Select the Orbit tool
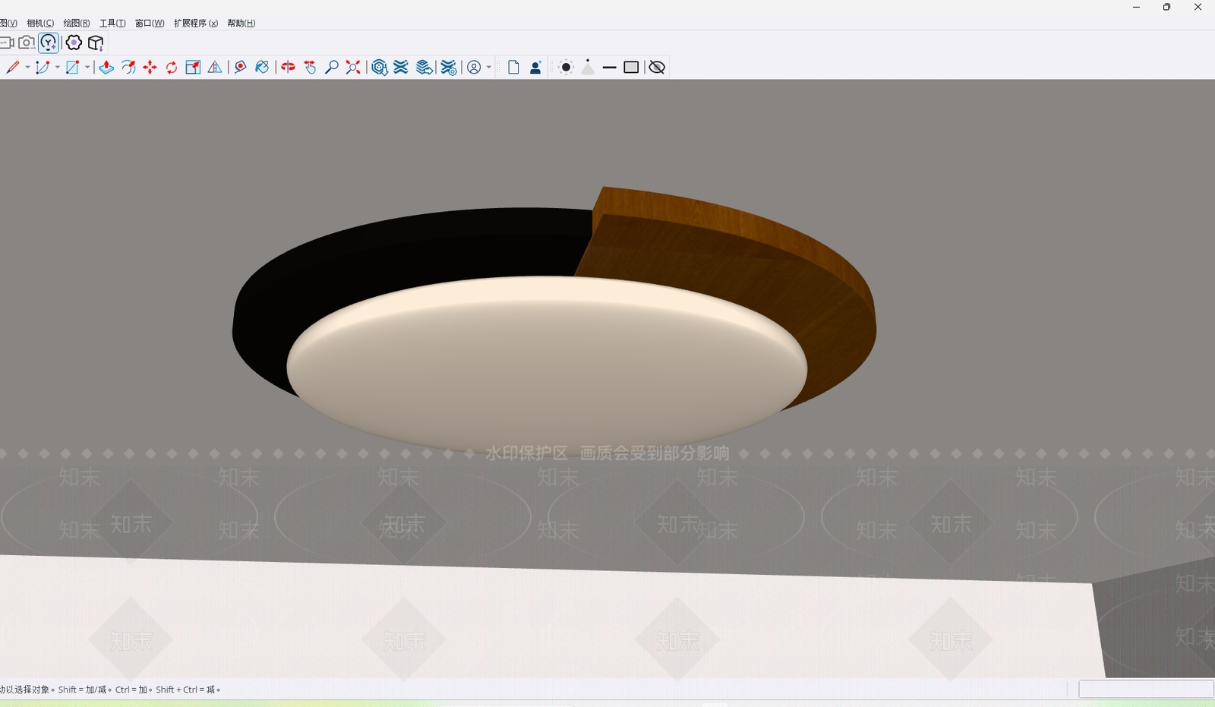The image size is (1215, 707). (288, 68)
